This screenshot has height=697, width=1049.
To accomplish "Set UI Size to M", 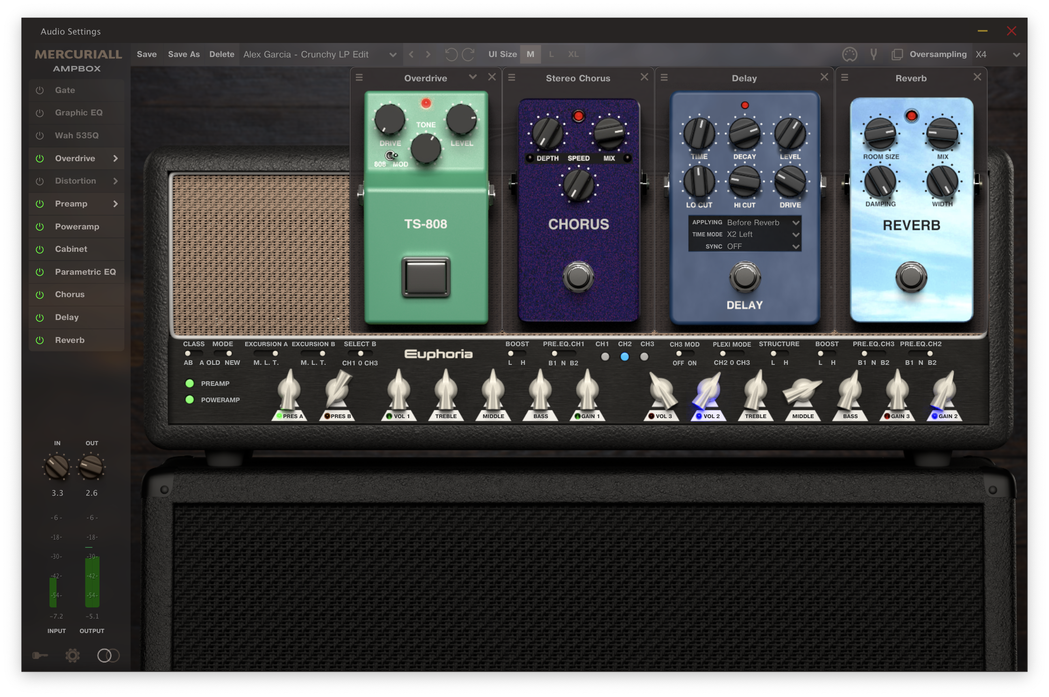I will click(x=531, y=54).
